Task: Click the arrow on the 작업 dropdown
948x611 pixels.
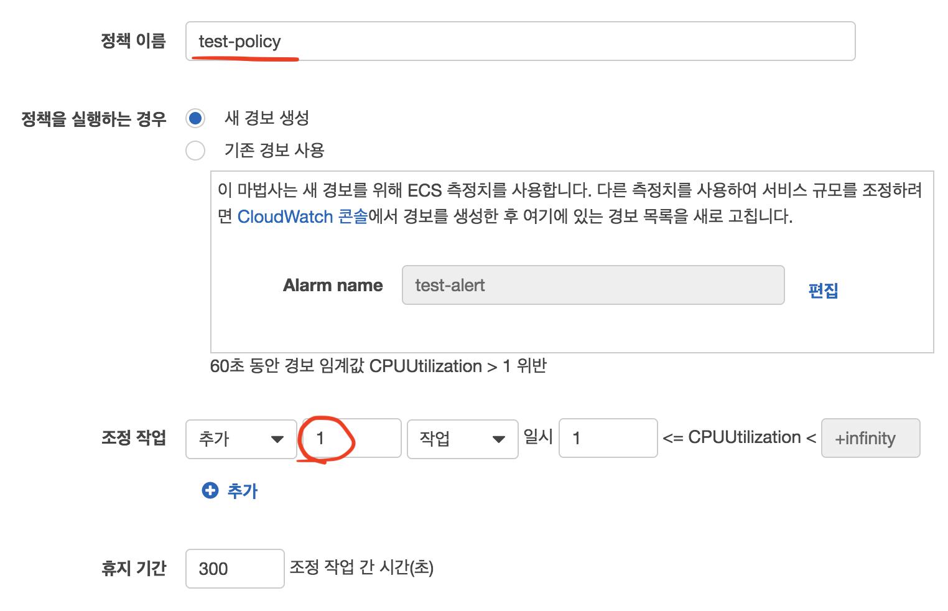Action: [x=498, y=439]
